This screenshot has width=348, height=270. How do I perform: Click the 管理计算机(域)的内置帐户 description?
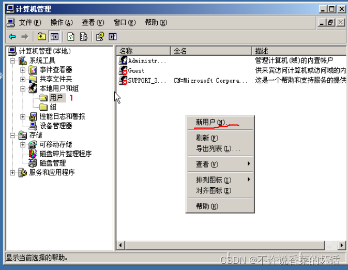[294, 60]
